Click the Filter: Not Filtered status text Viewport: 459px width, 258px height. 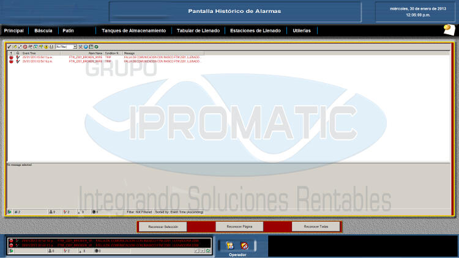[x=140, y=212]
